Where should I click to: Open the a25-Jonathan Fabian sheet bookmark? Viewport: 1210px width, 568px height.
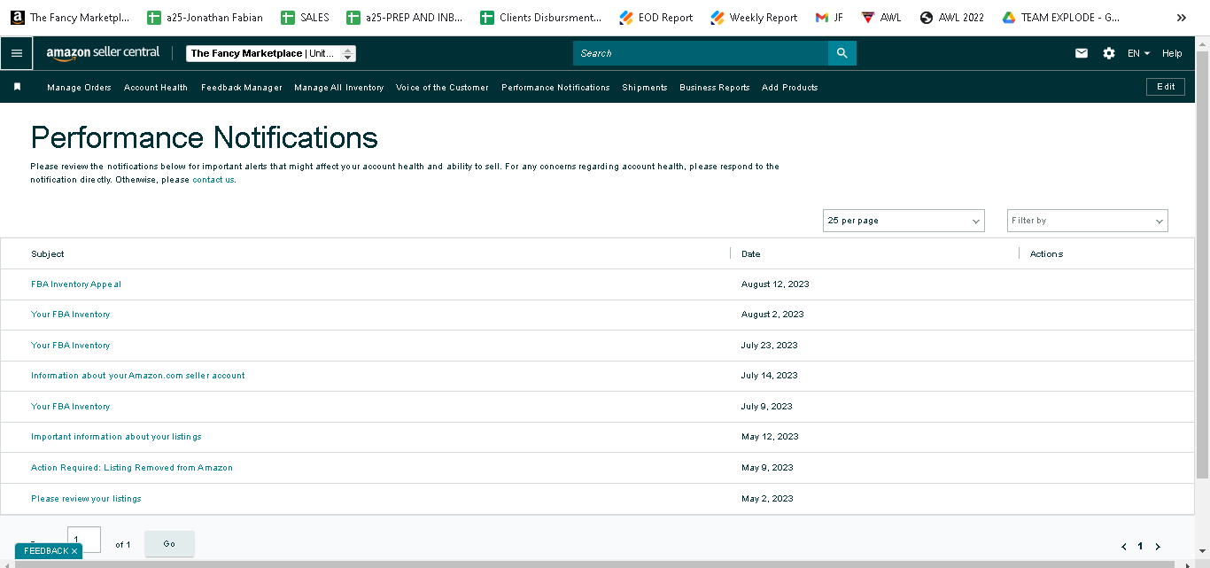pyautogui.click(x=205, y=17)
